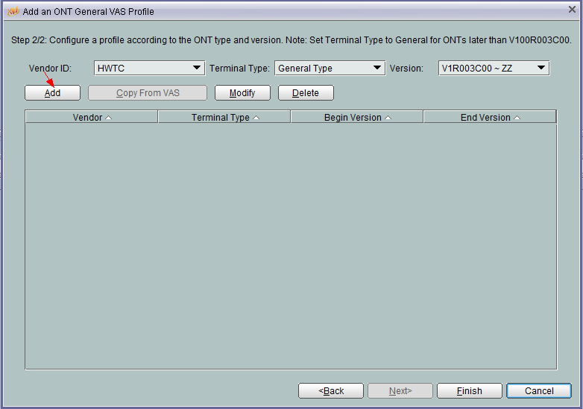The image size is (583, 409).
Task: Go back using the Back button
Action: 331,390
